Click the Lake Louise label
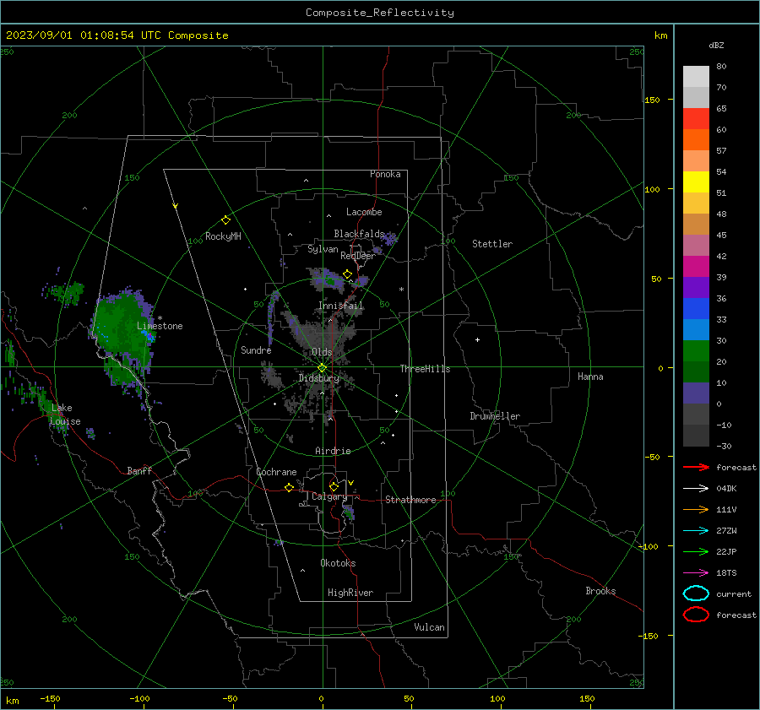The width and height of the screenshot is (760, 710). point(65,415)
